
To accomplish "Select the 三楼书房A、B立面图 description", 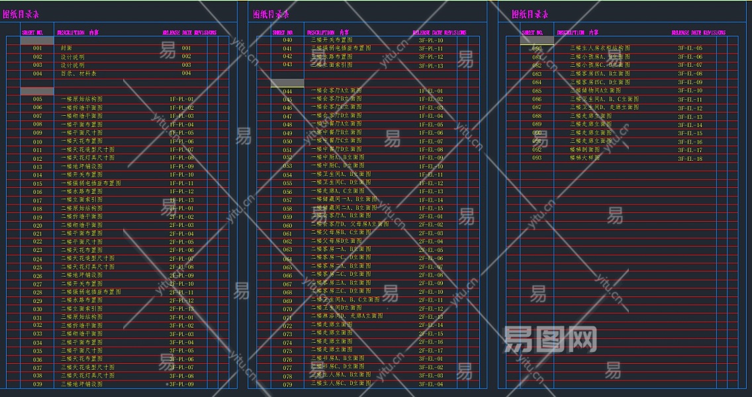I will click(338, 359).
